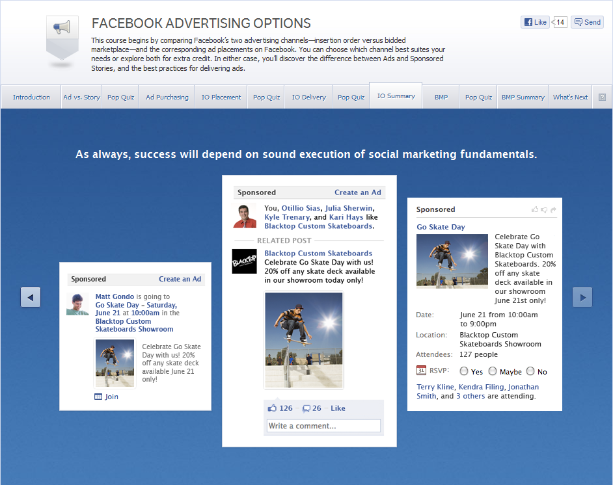Open the Pop Quiz tab after IO Delivery

[351, 98]
